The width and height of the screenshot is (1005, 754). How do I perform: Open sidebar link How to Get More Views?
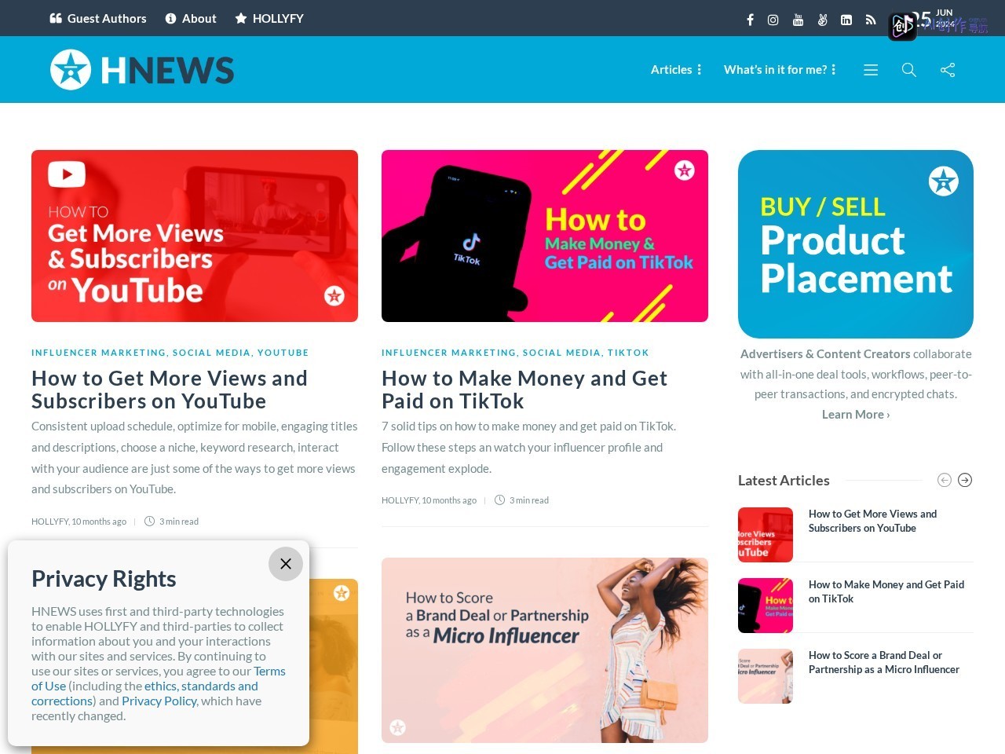873,521
